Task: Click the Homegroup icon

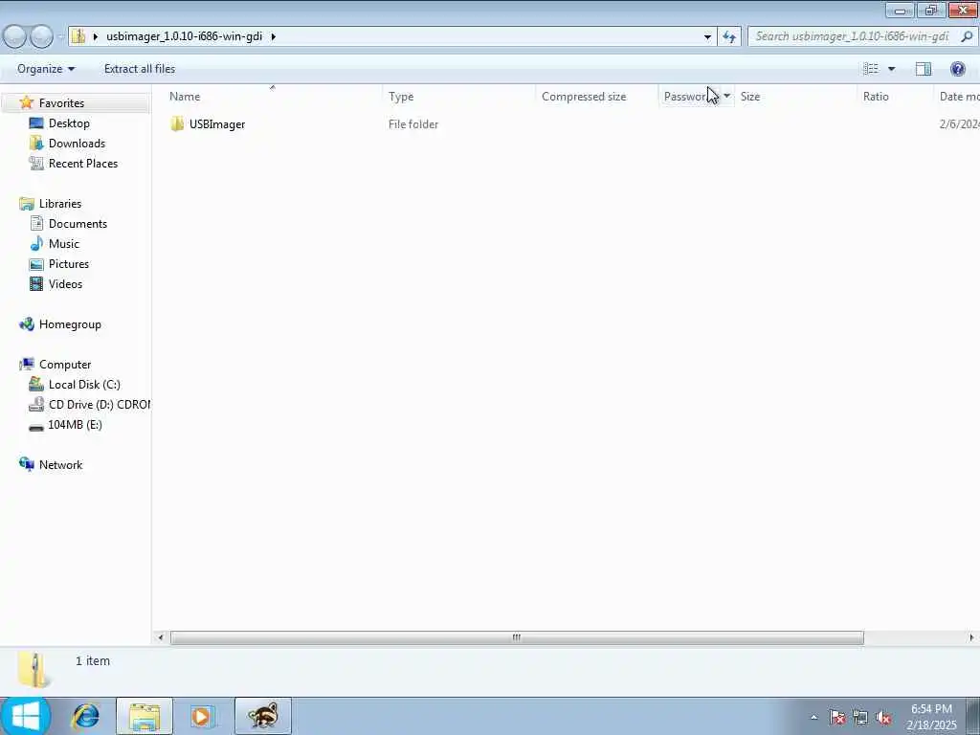Action: pos(26,324)
